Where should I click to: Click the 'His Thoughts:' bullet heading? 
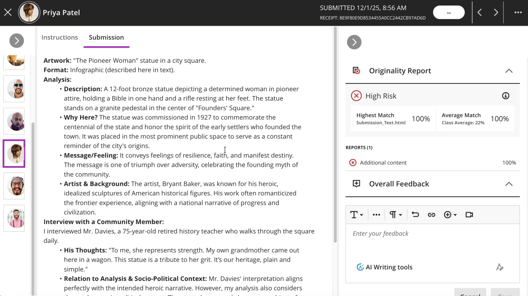tap(85, 250)
